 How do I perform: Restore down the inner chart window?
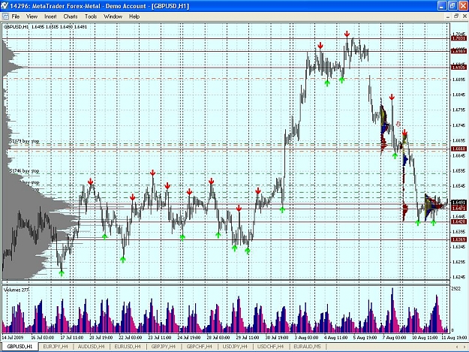tap(456, 17)
